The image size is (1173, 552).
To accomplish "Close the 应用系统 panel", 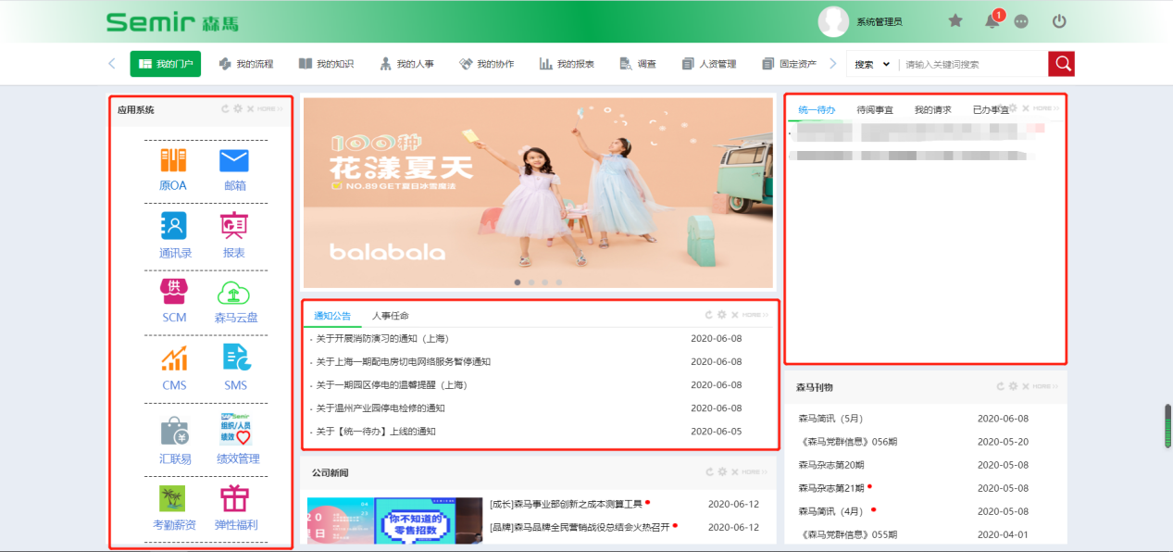I will [250, 108].
